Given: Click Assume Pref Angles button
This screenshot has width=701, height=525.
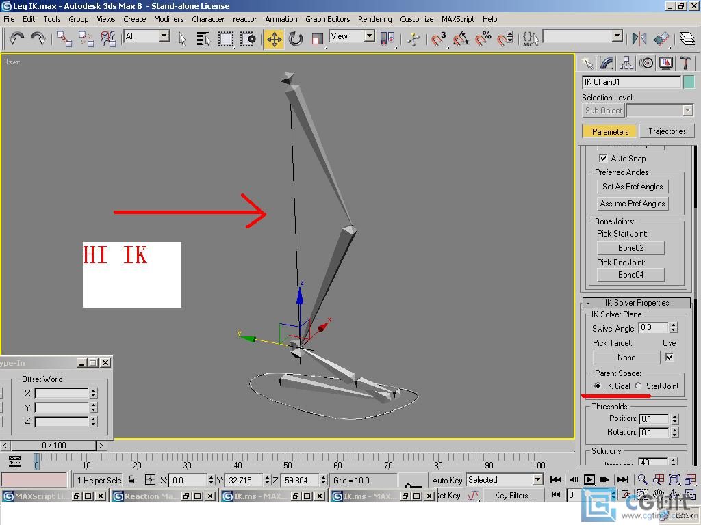Looking at the screenshot, I should [x=633, y=204].
